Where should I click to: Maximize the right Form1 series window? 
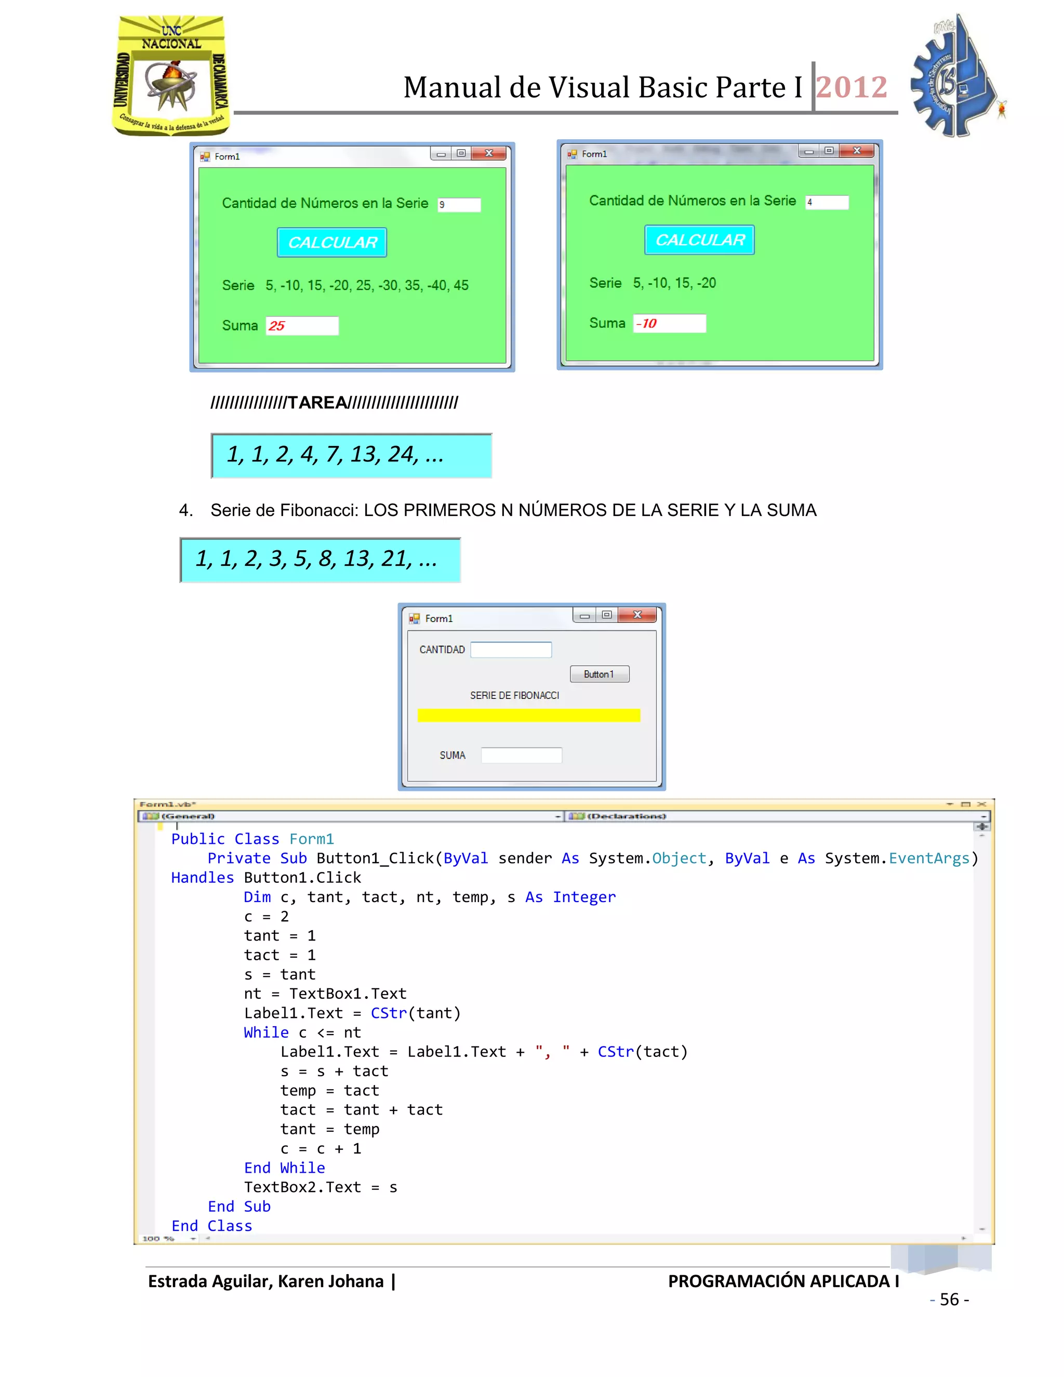pyautogui.click(x=829, y=151)
